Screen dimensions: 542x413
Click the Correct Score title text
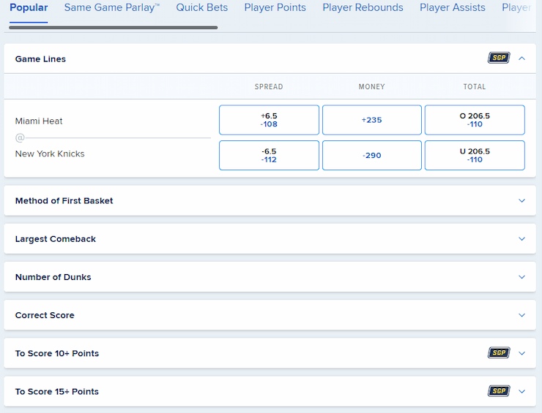point(45,315)
